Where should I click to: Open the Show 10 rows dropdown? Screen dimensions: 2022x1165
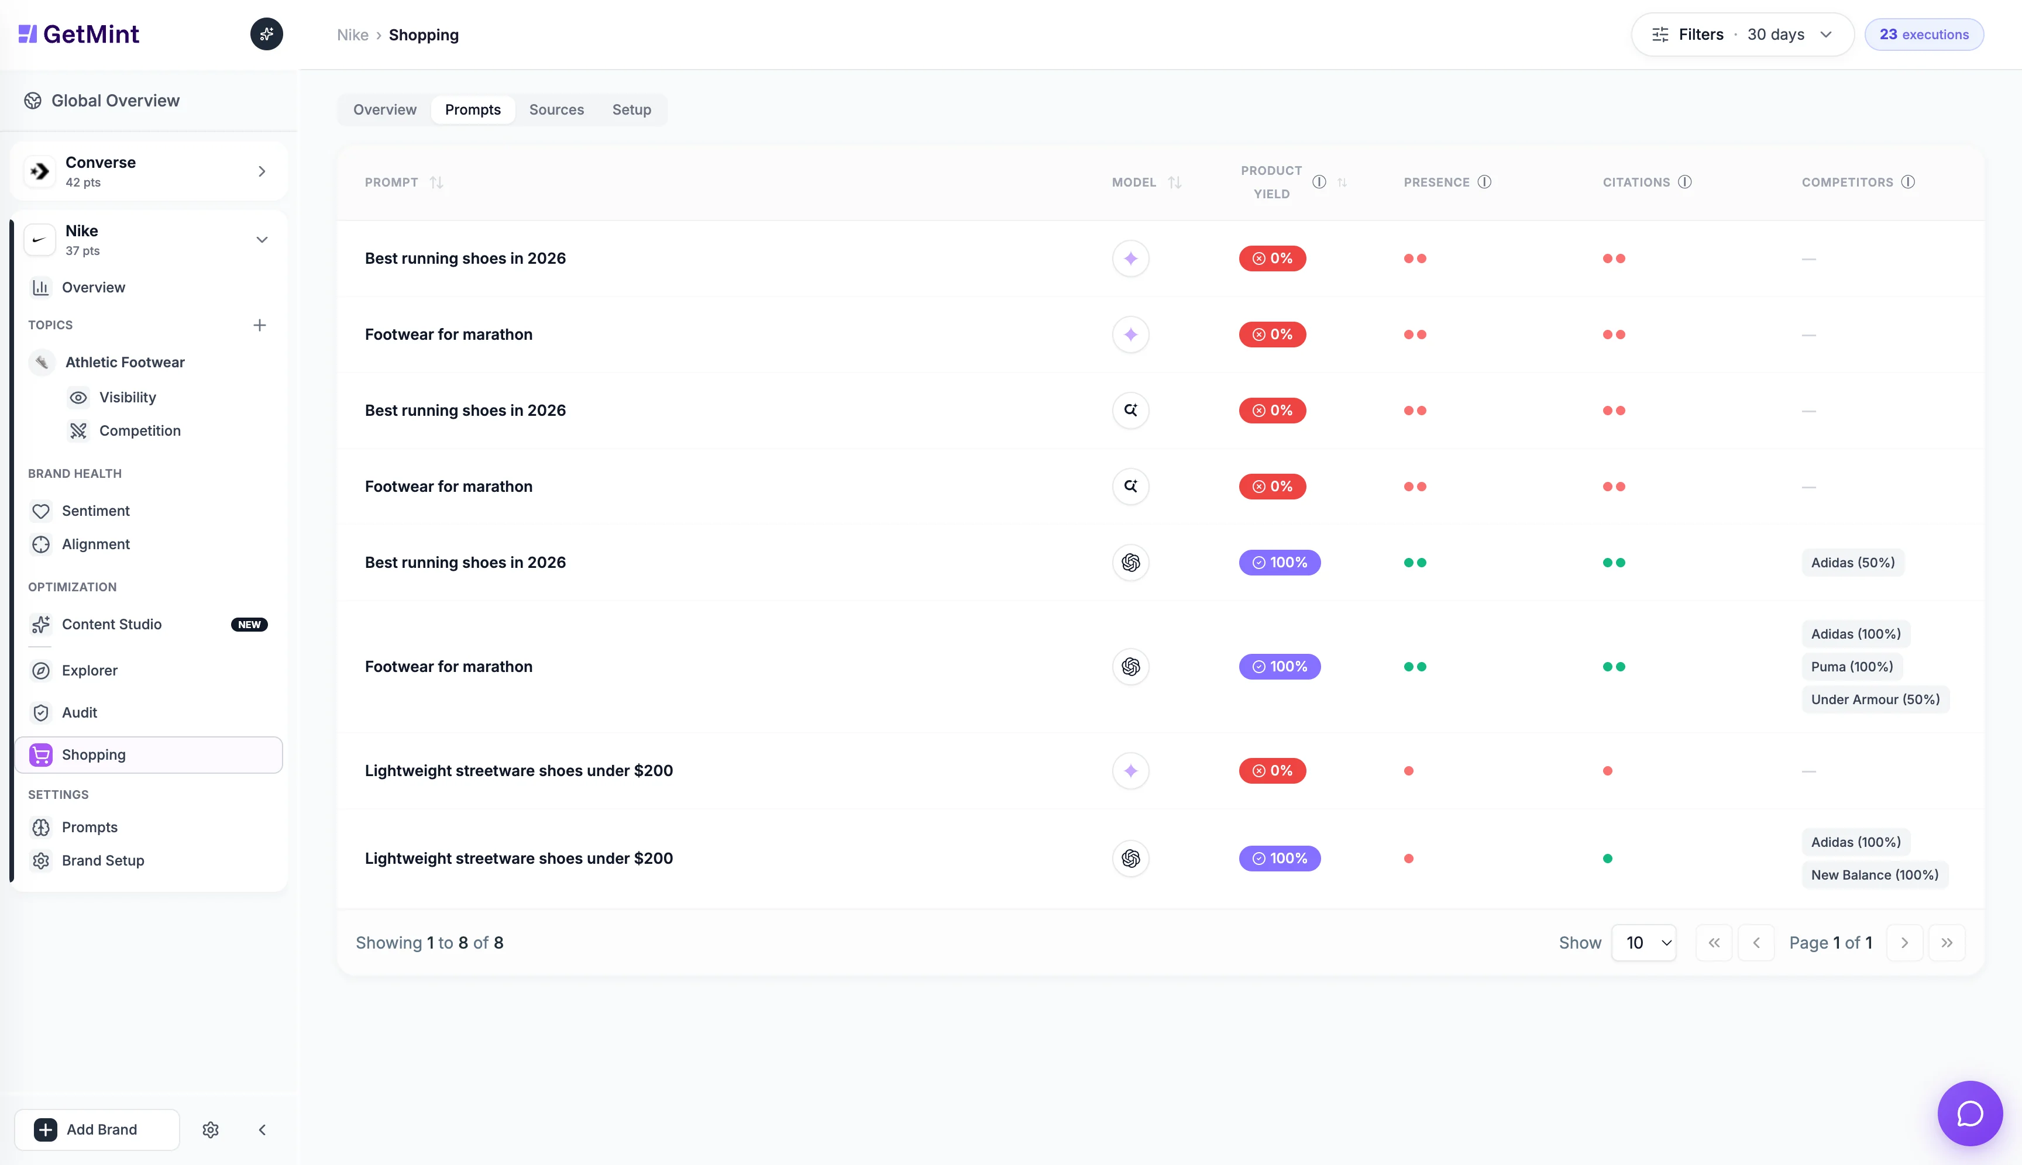tap(1643, 943)
